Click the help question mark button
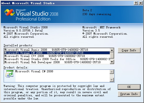This screenshot has width=144, height=103. pos(136,3)
